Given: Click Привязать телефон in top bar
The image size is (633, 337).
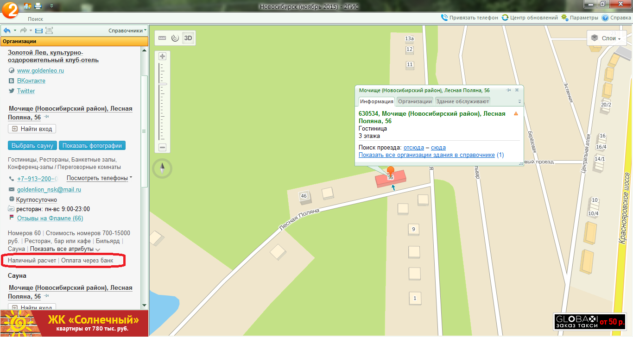Looking at the screenshot, I should (470, 18).
